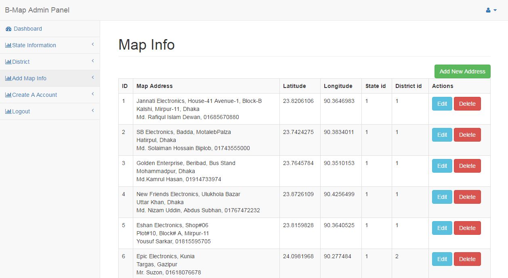Click district id 2 in Epic Electronics row
This screenshot has width=508, height=278.
pos(397,256)
